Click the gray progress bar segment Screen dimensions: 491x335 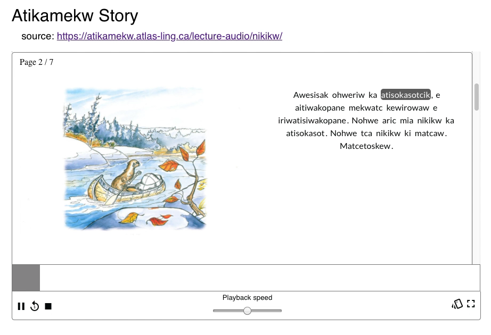26,278
